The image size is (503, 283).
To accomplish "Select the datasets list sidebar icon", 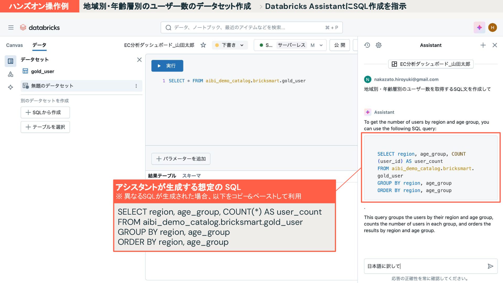I will [x=10, y=61].
